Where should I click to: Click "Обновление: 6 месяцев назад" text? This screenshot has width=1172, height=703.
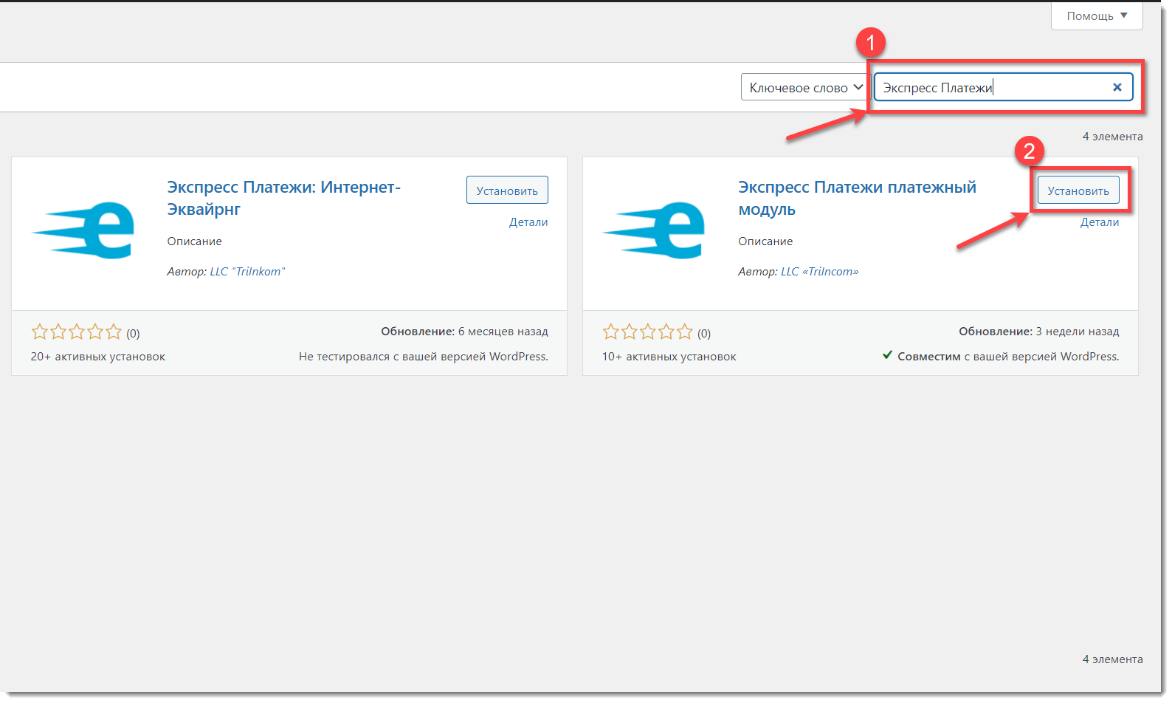[x=464, y=332]
